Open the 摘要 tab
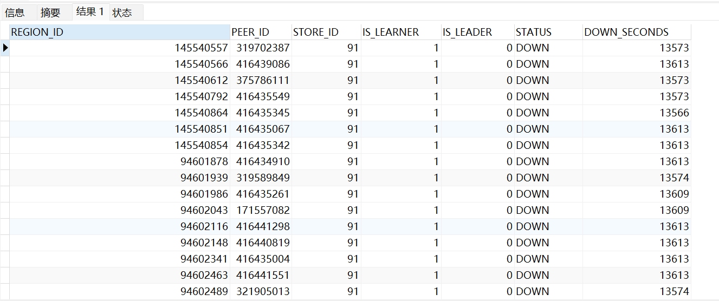This screenshot has width=719, height=301. [x=50, y=12]
